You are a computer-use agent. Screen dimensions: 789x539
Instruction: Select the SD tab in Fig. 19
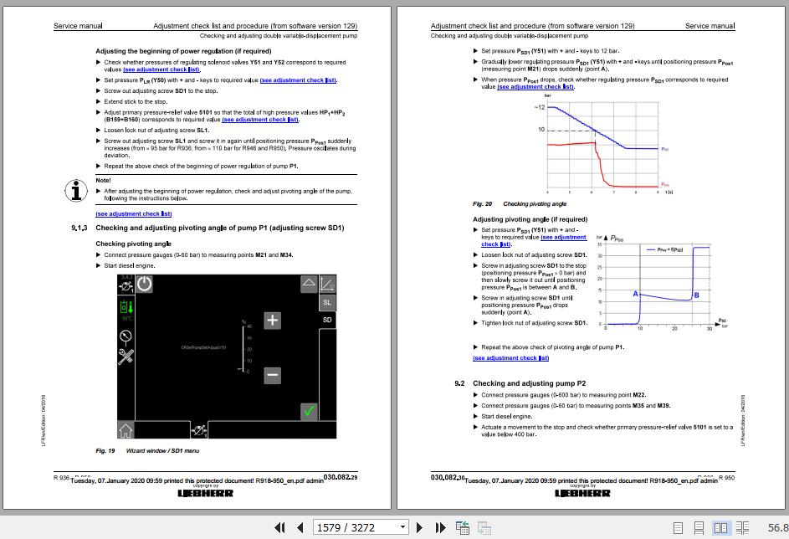click(327, 320)
